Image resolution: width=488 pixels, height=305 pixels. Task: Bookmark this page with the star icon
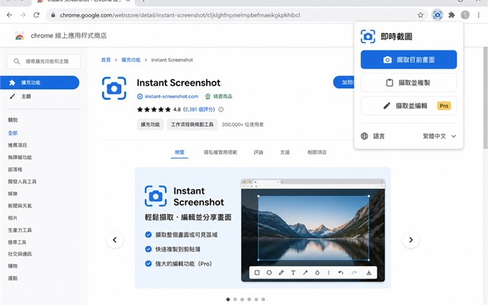pos(420,15)
